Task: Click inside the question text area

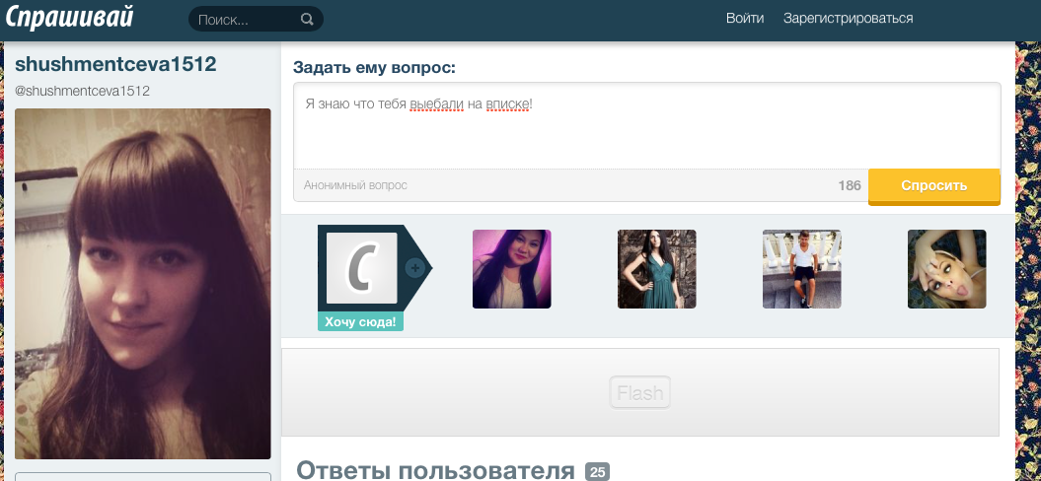Action: point(646,126)
